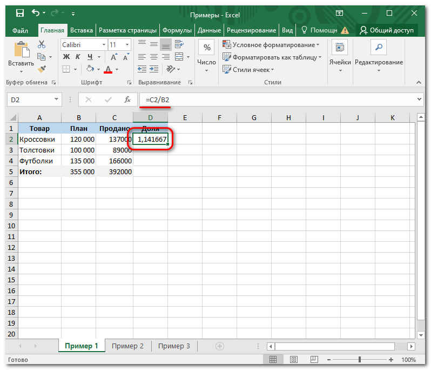Enable wrap text in cell

click(179, 44)
